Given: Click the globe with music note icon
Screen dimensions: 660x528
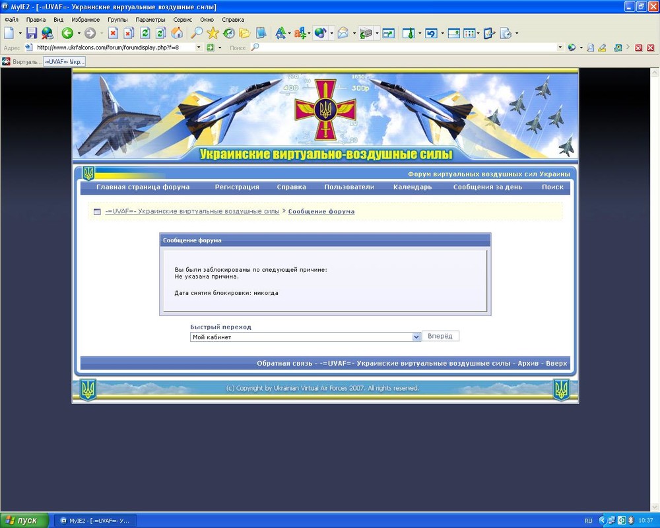Looking at the screenshot, I should tap(320, 33).
